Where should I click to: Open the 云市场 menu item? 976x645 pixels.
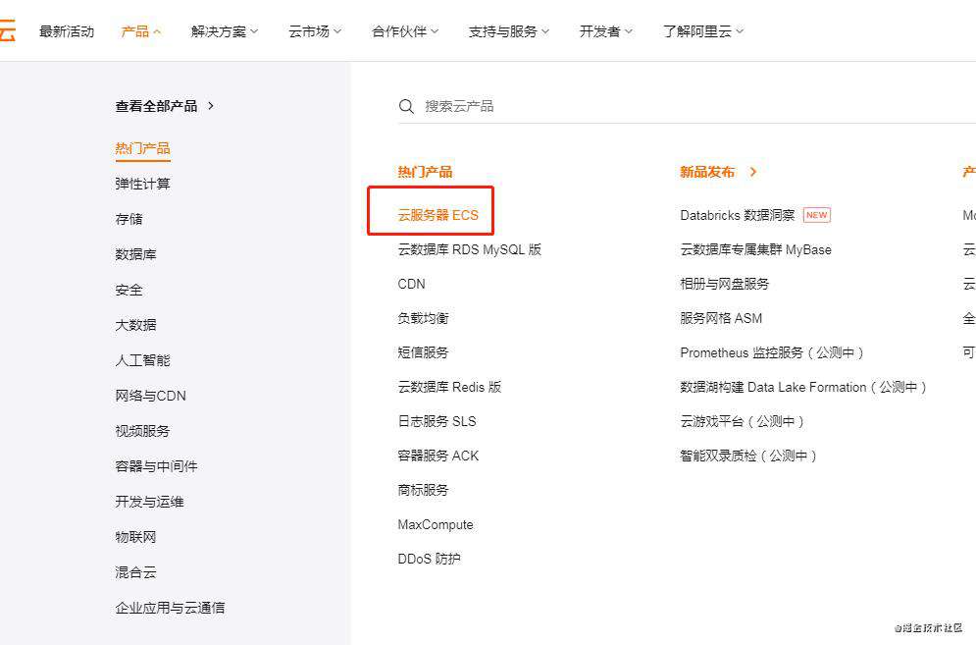click(x=309, y=31)
